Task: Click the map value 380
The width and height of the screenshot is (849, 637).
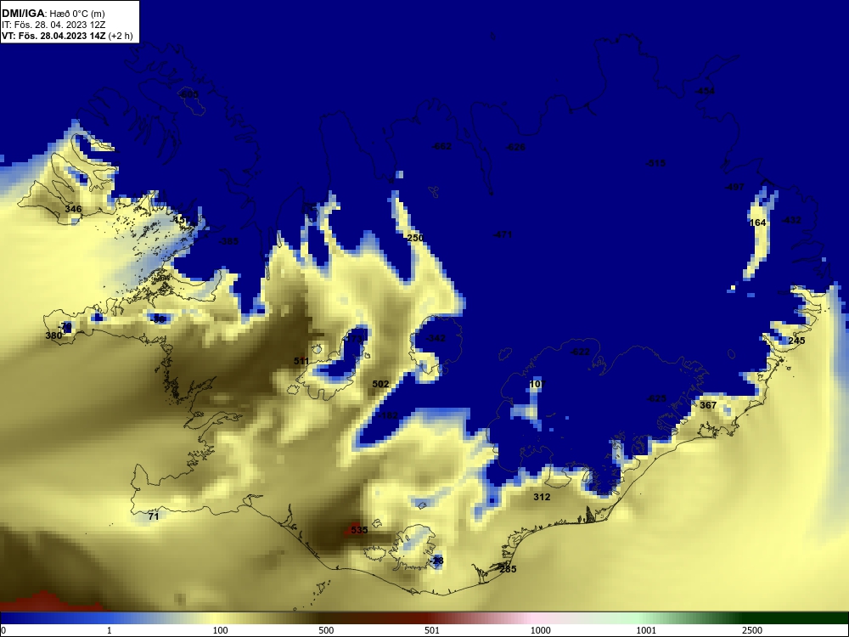Action: 53,335
